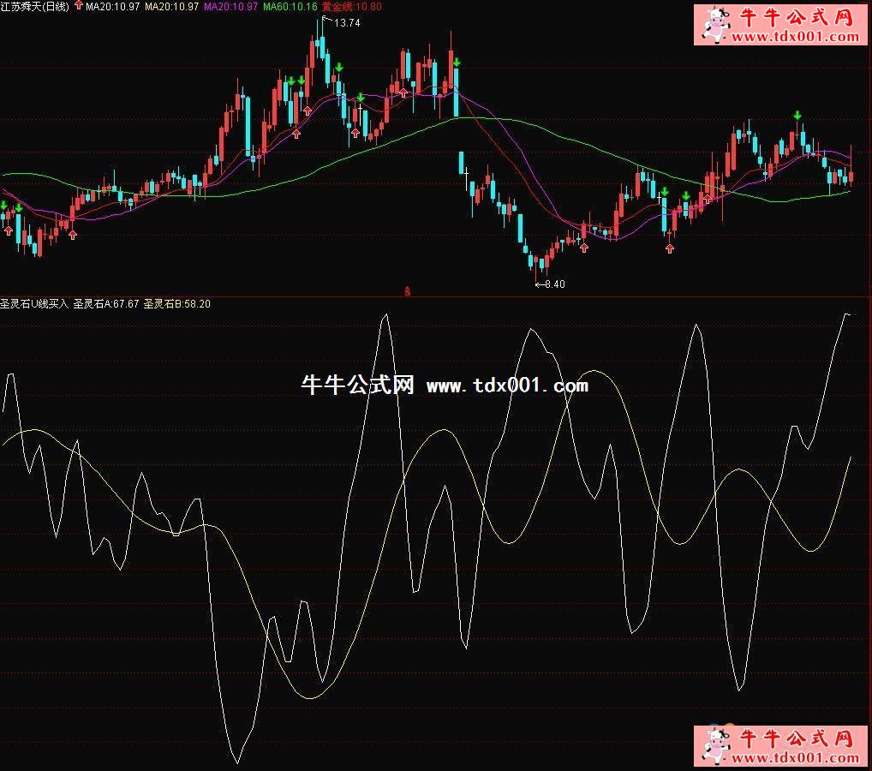872x771 pixels.
Task: Select the 江苏舜天(日线) stock title
Action: [35, 6]
